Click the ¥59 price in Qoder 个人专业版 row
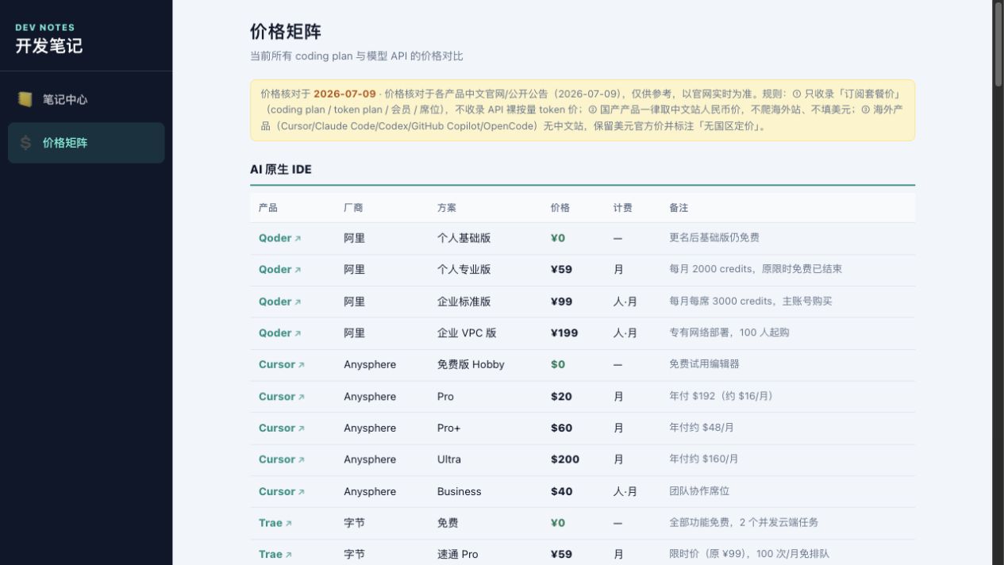1004x565 pixels. (561, 269)
